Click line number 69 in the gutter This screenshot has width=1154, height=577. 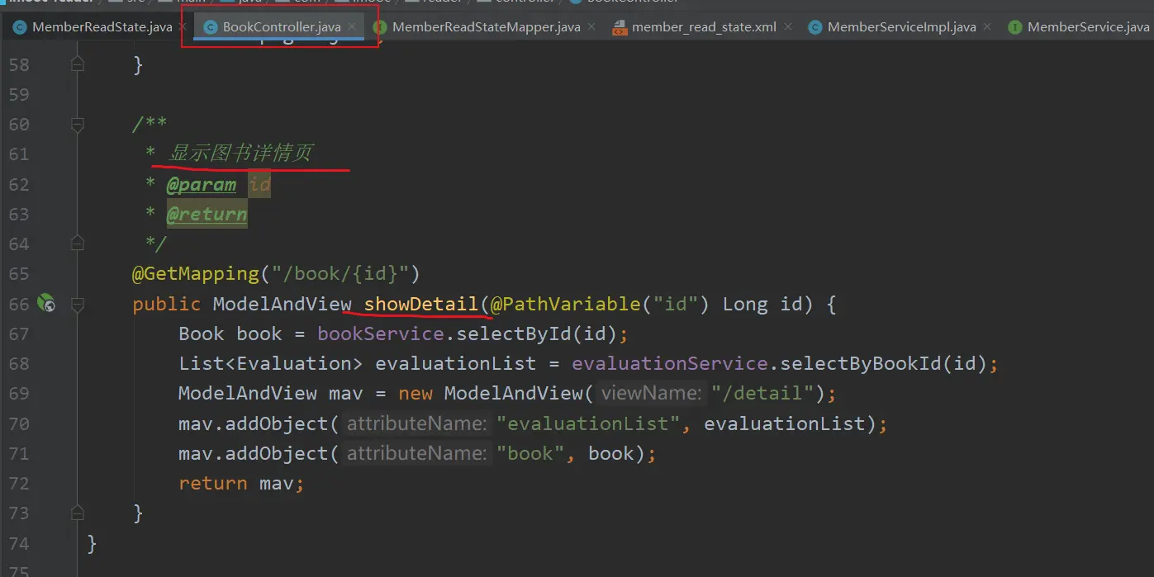[18, 394]
